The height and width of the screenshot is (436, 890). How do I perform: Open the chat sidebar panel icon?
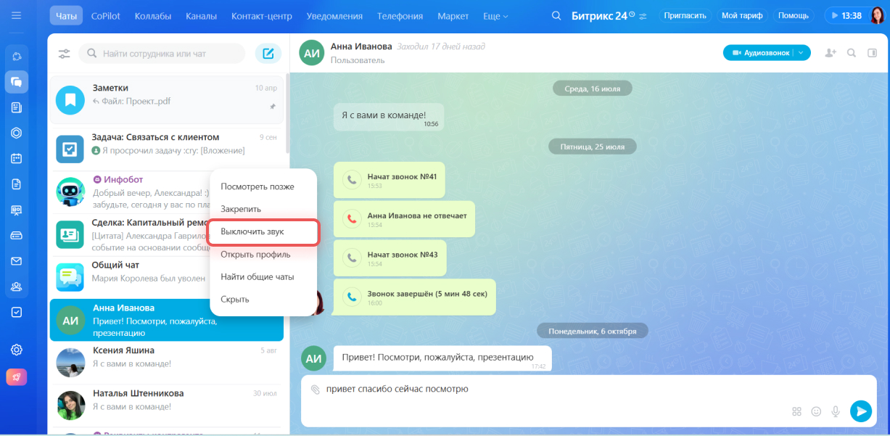[x=872, y=53]
